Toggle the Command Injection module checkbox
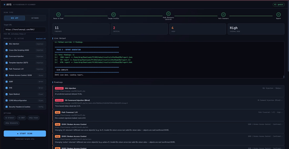 point(7,56)
